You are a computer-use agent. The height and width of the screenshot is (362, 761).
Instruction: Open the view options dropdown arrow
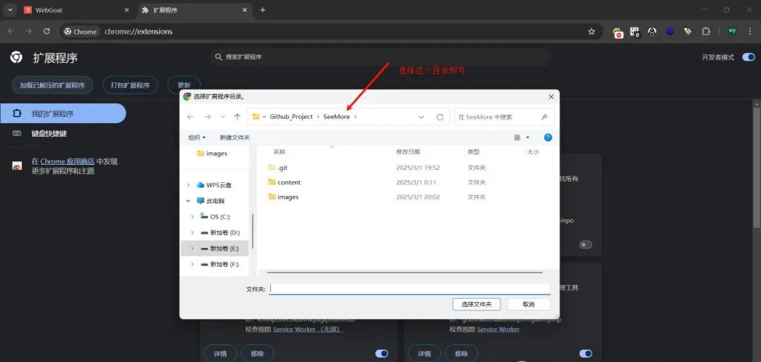tap(528, 138)
